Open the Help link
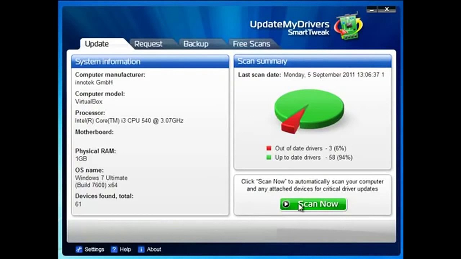This screenshot has height=259, width=461. point(121,249)
